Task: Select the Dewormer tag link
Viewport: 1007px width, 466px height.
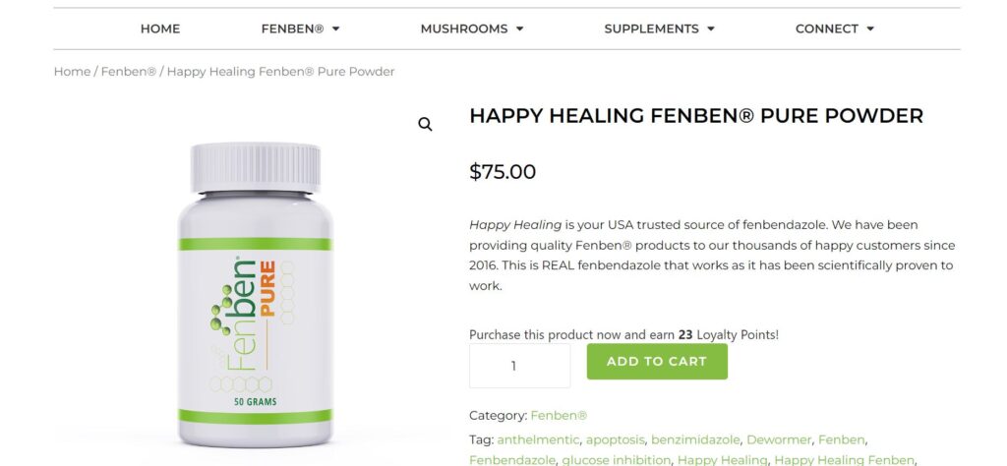Action: point(779,439)
